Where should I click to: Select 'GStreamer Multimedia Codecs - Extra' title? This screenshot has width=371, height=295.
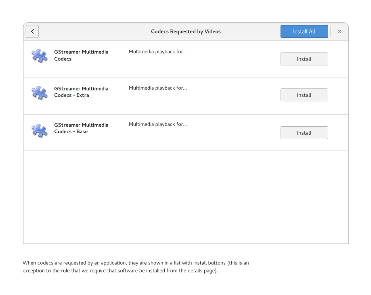[81, 92]
